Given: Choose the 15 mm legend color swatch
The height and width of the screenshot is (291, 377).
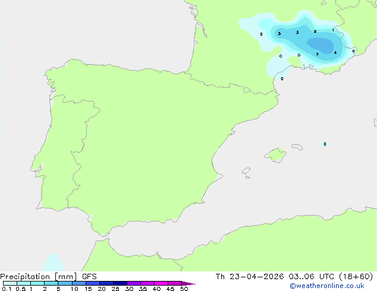Looking at the screenshot, I should [x=93, y=283].
